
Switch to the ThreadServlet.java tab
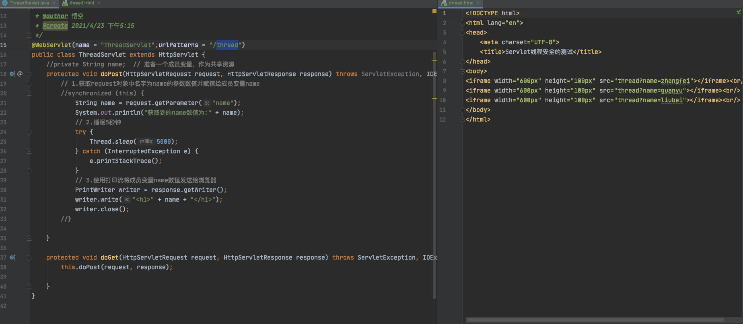pos(29,3)
